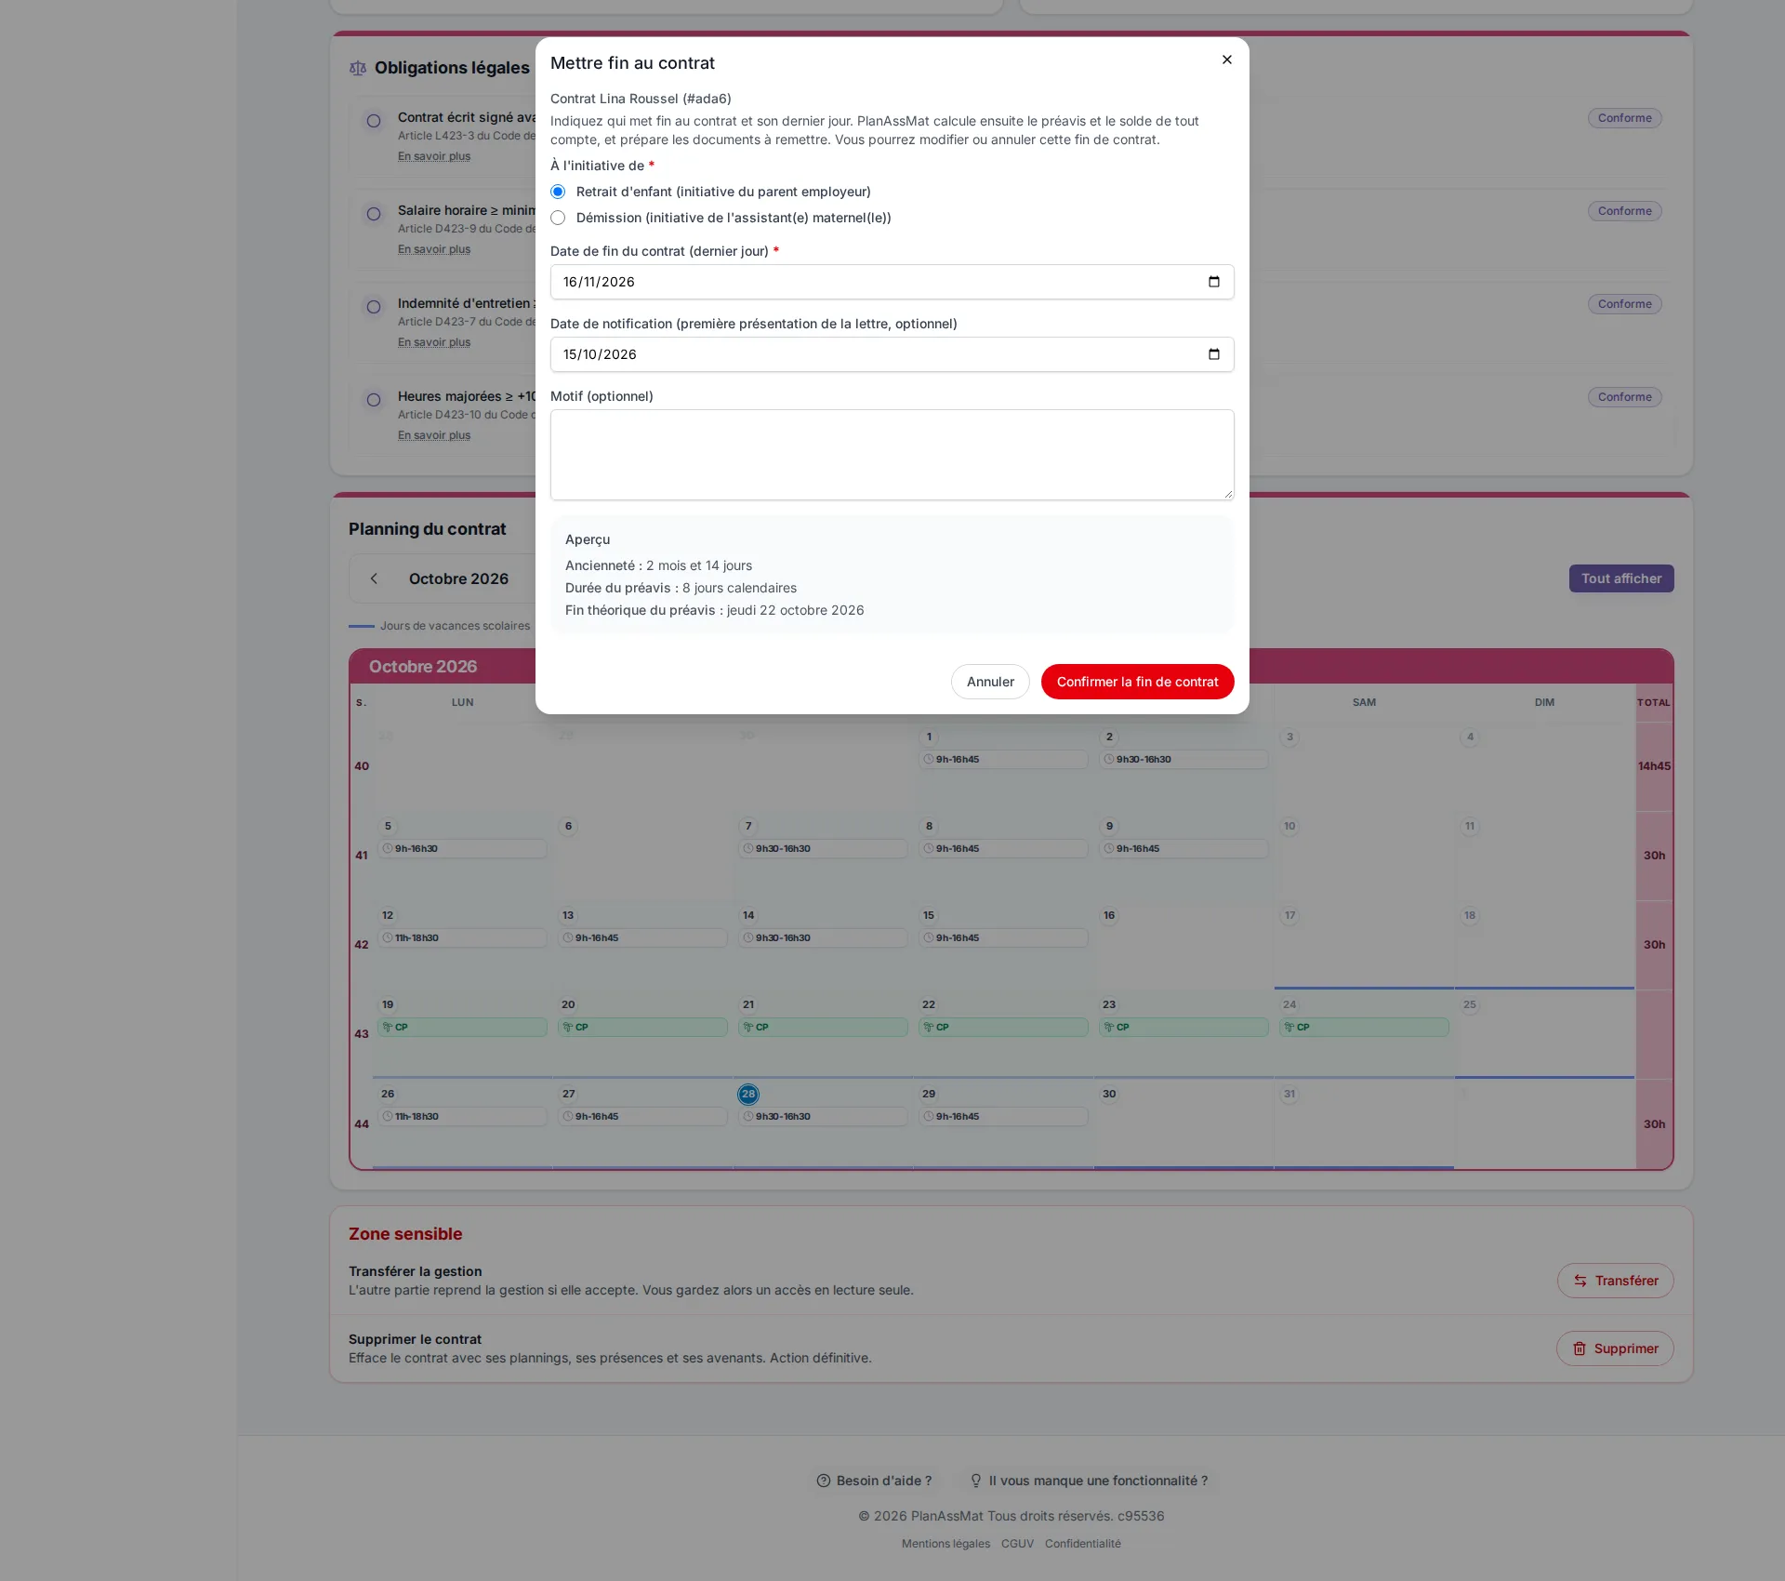Click status circle for Heures majorées row
1785x1581 pixels.
(x=374, y=400)
